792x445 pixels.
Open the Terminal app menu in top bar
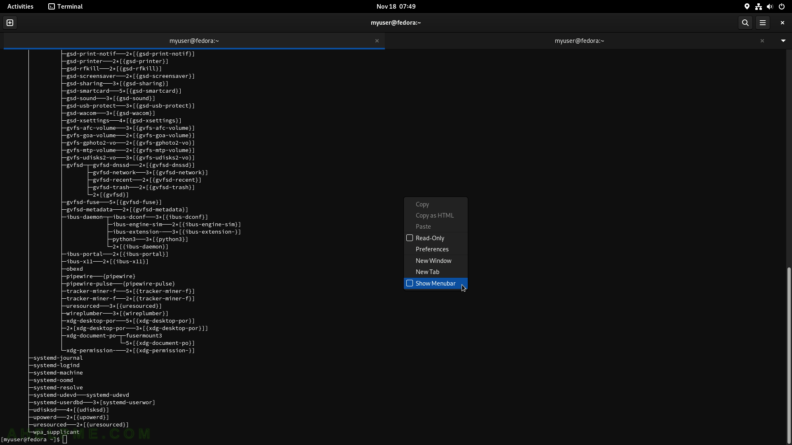point(66,7)
